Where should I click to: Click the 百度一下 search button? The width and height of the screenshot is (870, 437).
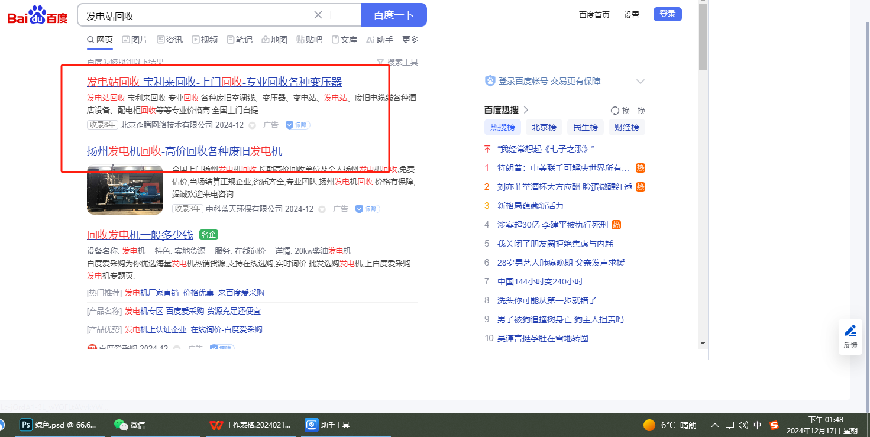coord(393,15)
